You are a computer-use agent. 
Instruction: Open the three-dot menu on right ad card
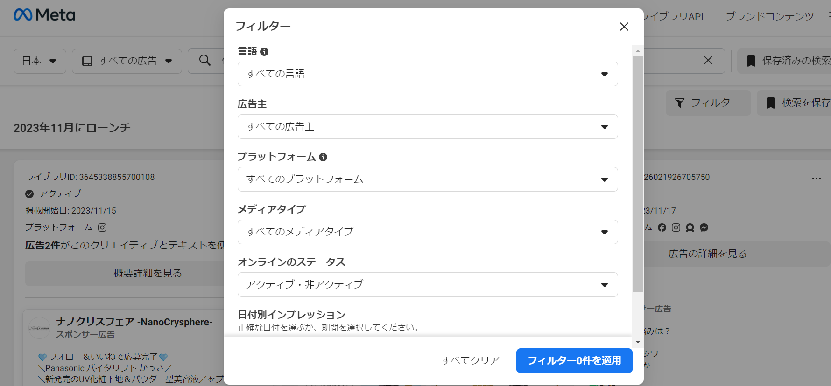pyautogui.click(x=816, y=179)
